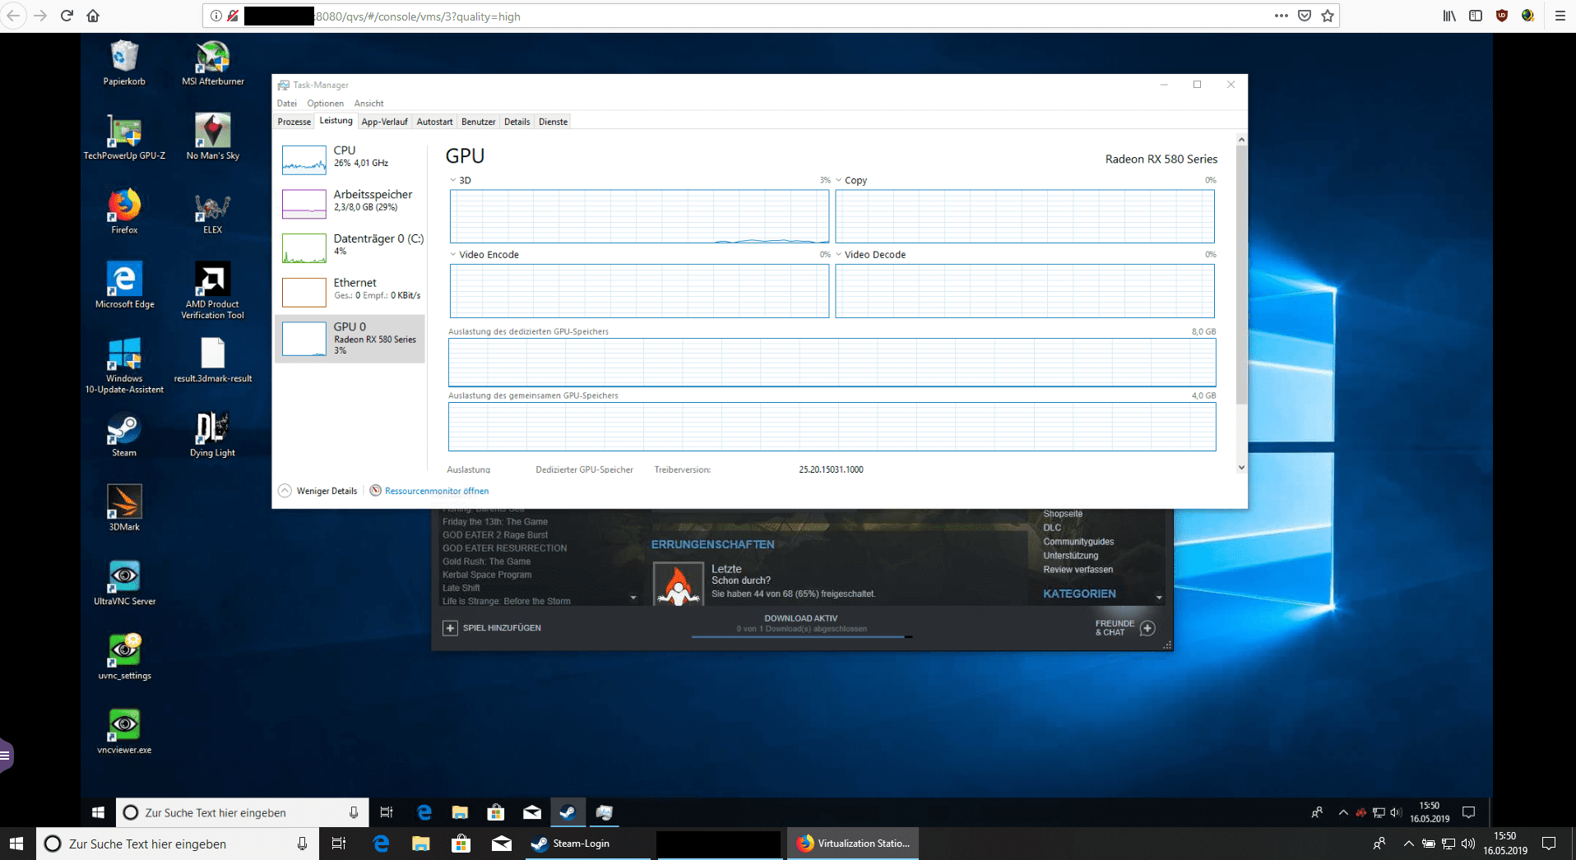Viewport: 1576px width, 860px height.
Task: Click the remote VM search box
Action: tap(242, 812)
